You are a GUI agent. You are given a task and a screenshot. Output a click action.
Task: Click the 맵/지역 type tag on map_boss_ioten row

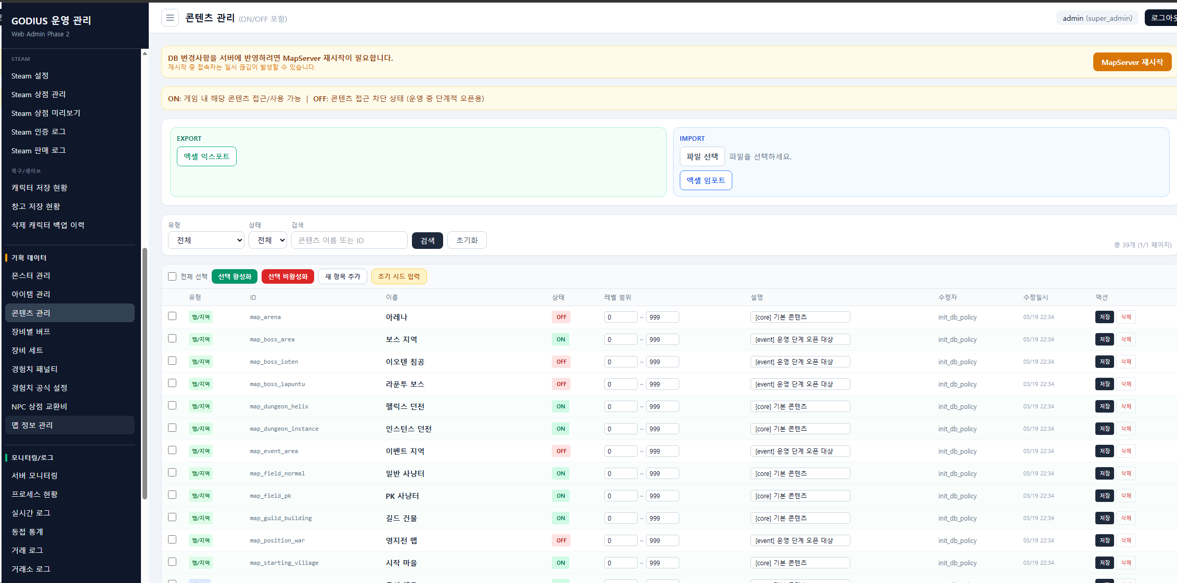tap(200, 362)
